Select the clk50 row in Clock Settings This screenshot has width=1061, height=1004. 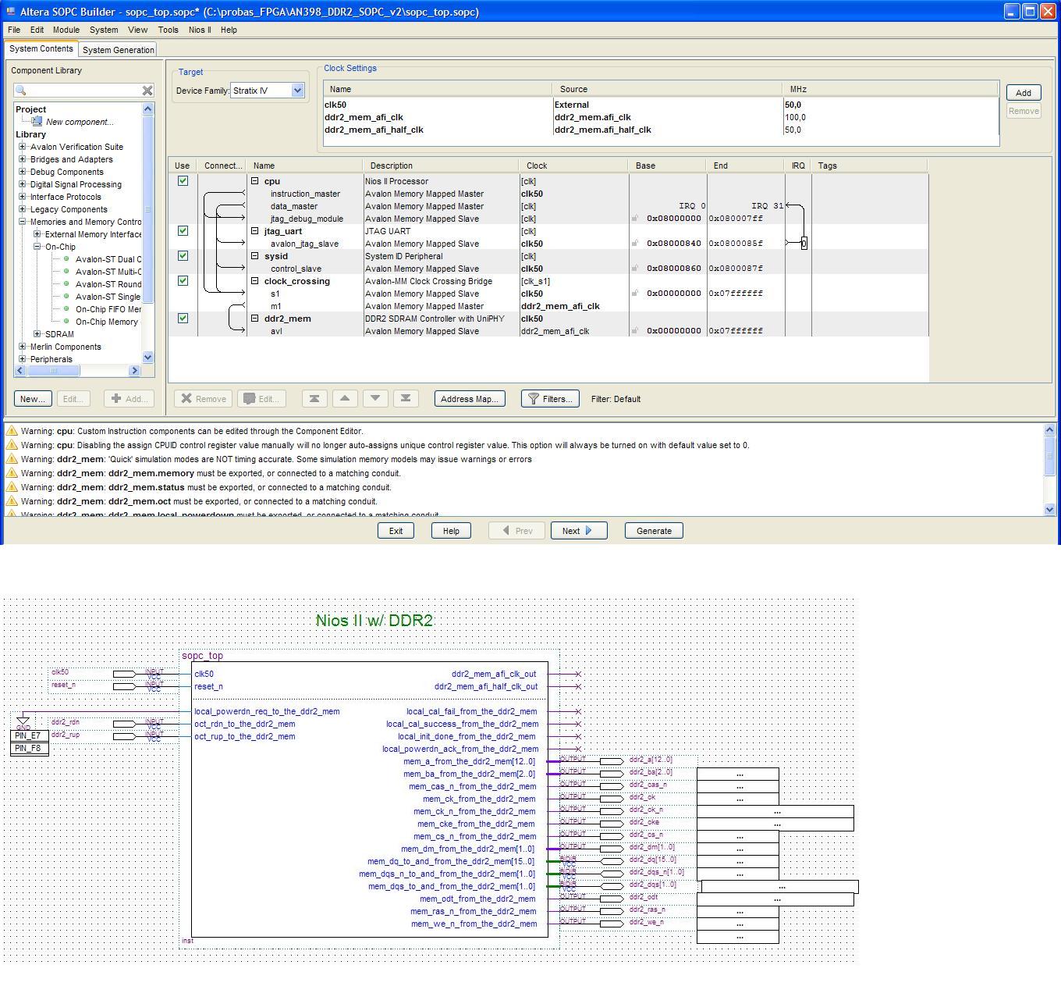661,105
